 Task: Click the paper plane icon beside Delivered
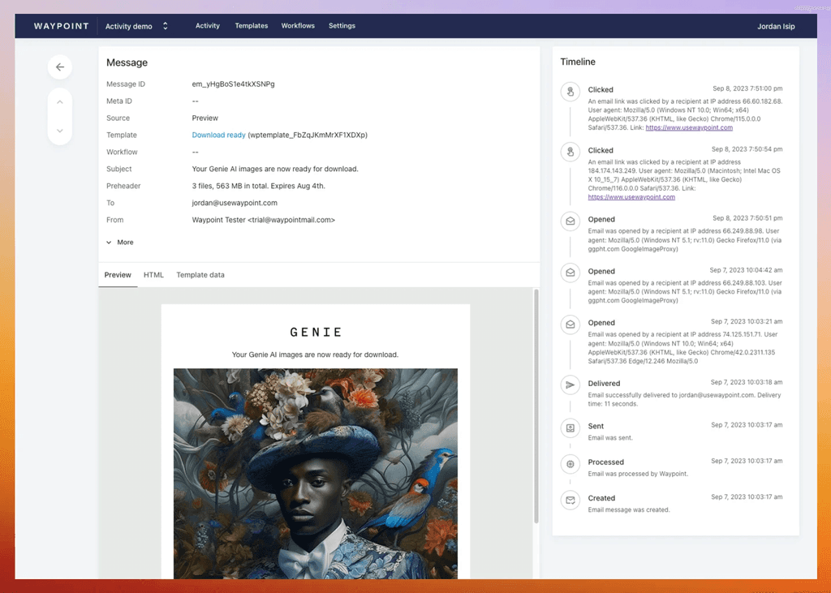pos(571,385)
